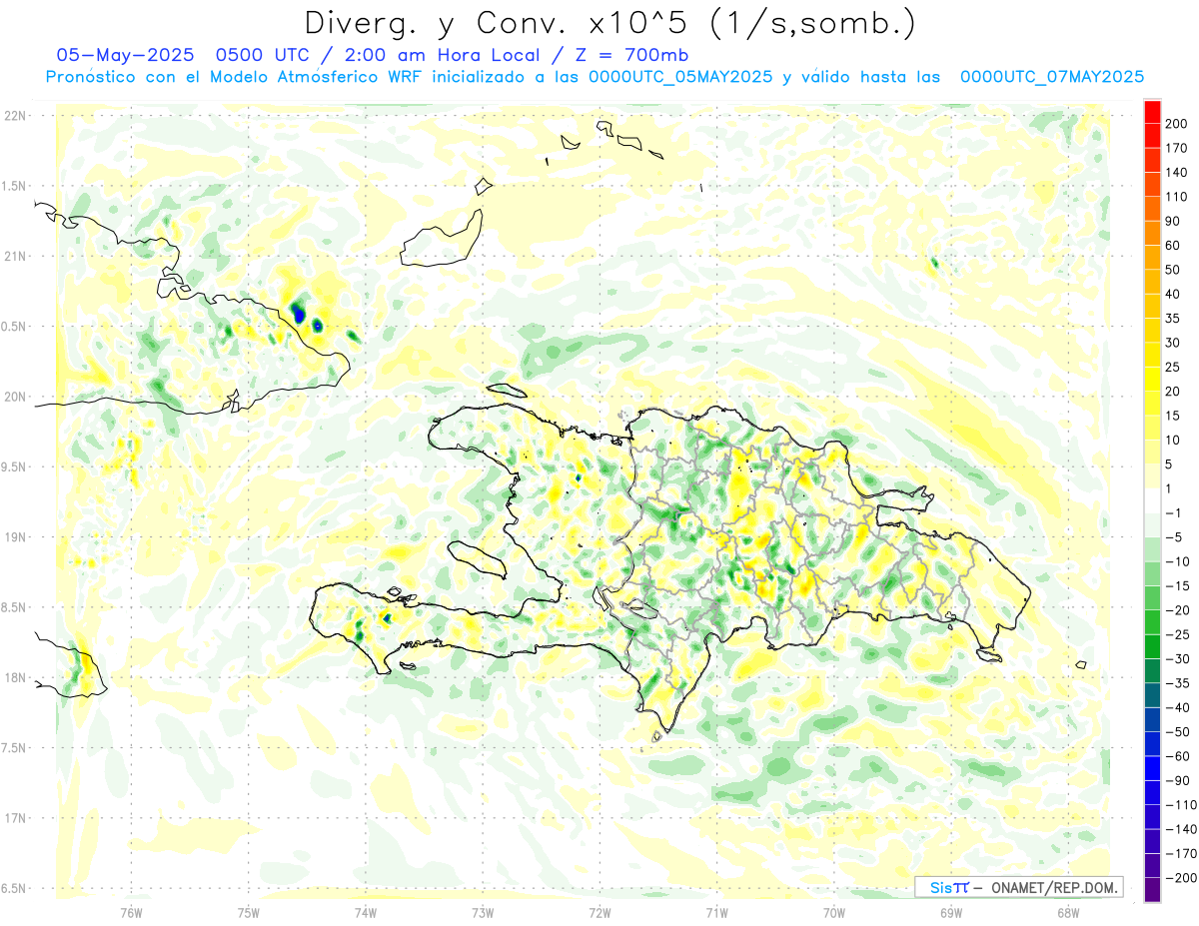The width and height of the screenshot is (1199, 926).
Task: Click the 'ONAMET/REP.DOM.' credit box
Action: [1018, 887]
